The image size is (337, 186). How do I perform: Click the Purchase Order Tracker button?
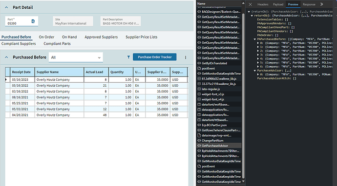(155, 57)
